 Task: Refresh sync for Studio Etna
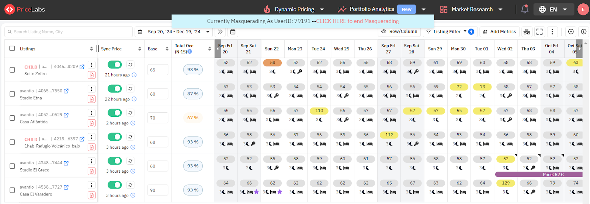pyautogui.click(x=130, y=88)
